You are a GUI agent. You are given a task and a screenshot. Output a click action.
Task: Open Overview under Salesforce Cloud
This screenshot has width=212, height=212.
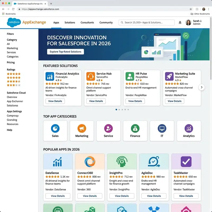coord(12,97)
